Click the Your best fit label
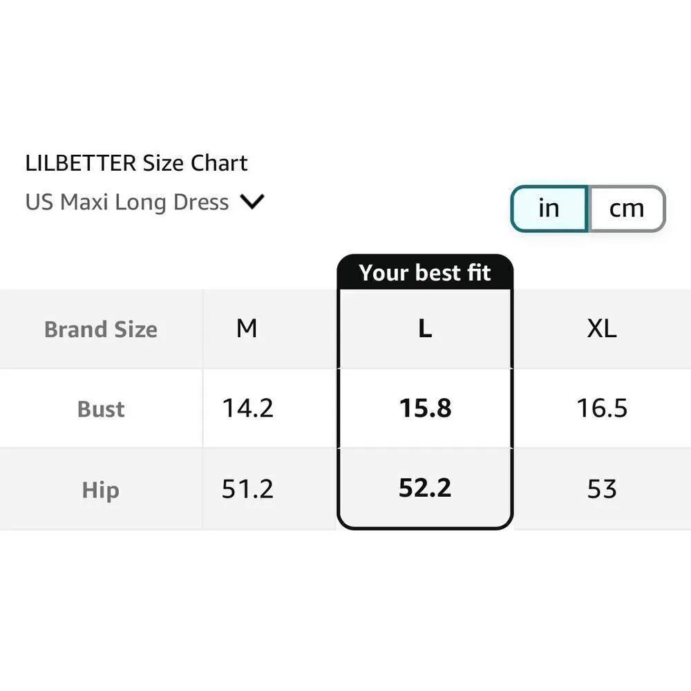The image size is (691, 691). point(425,273)
